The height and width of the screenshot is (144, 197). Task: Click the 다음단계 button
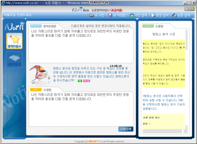click(x=126, y=129)
